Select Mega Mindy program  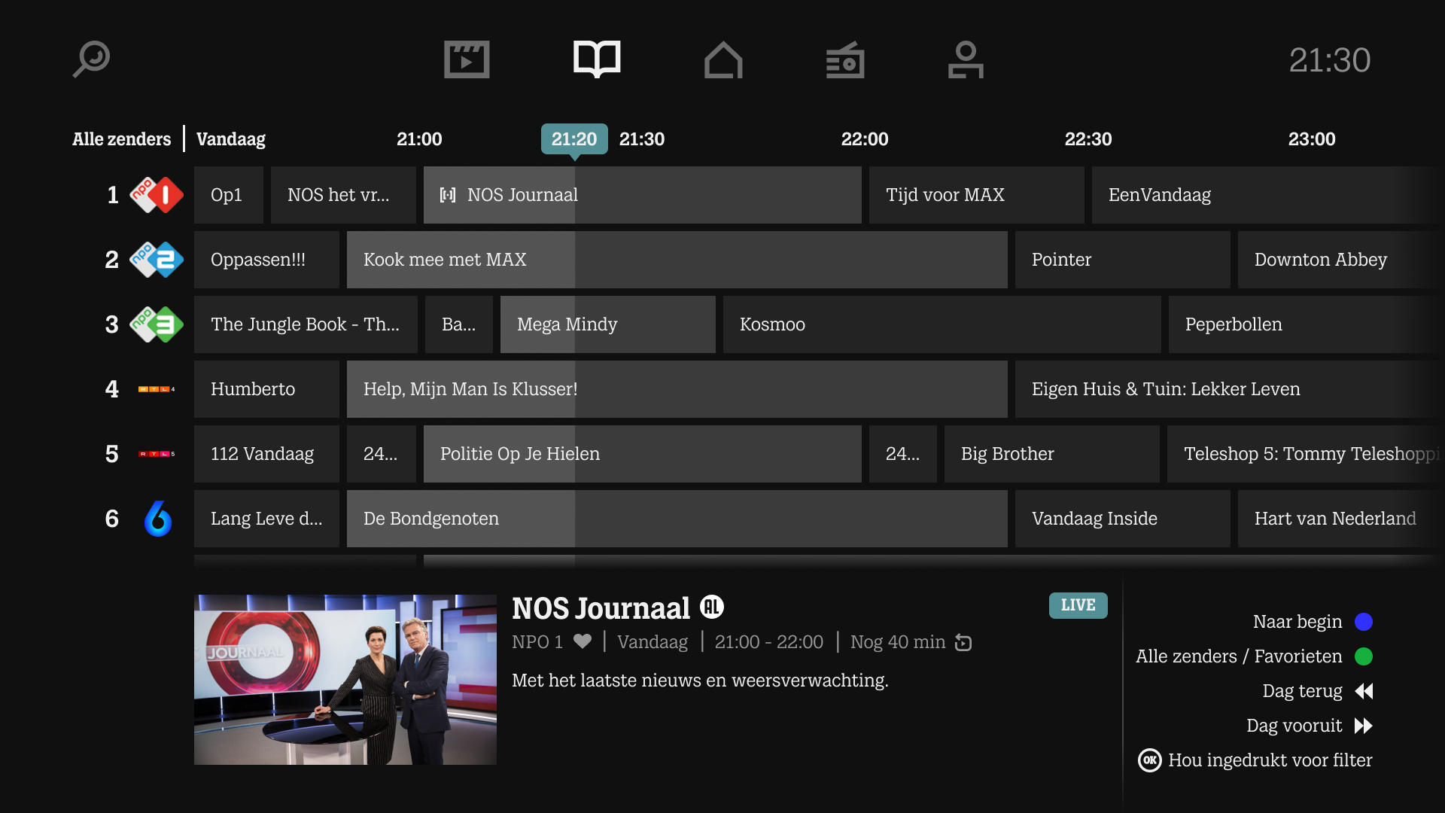(x=608, y=324)
